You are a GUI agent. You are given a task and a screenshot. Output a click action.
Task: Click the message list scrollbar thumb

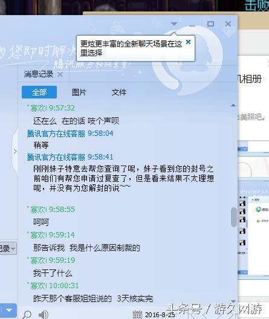click(233, 217)
